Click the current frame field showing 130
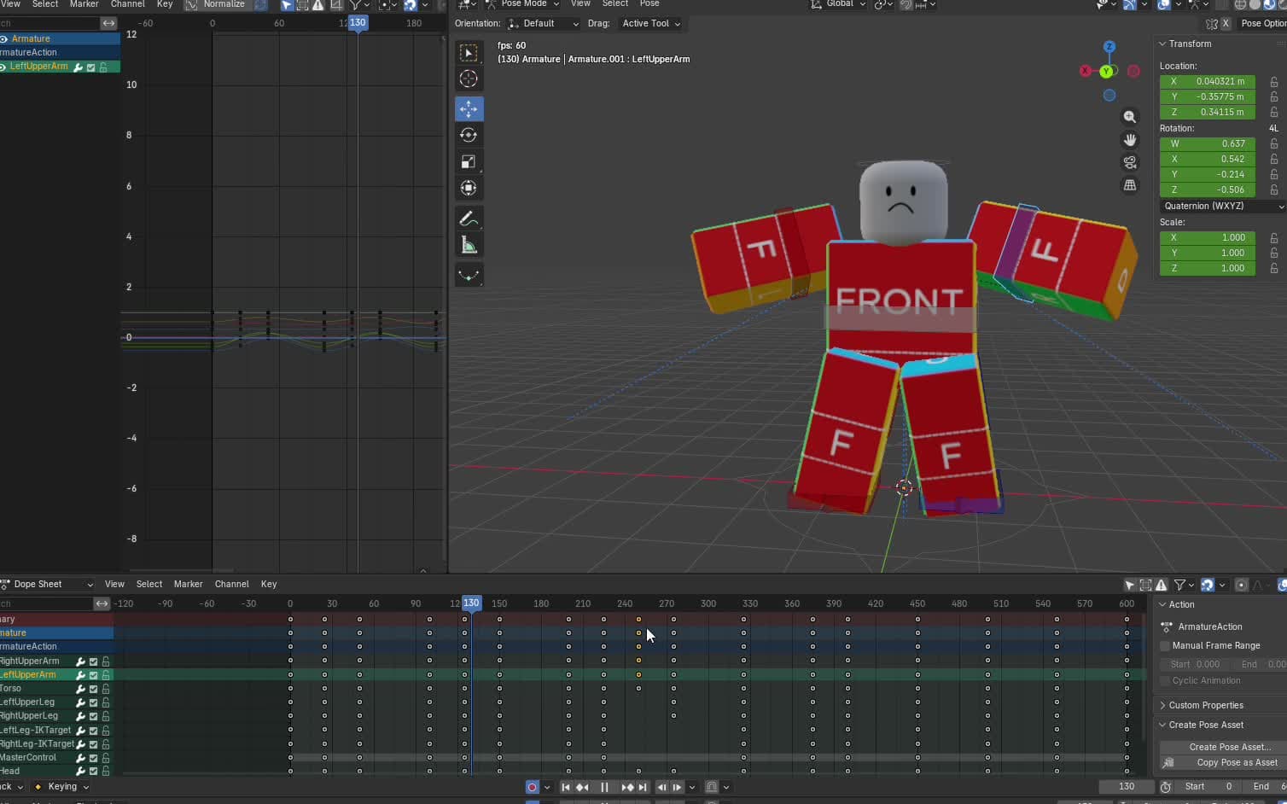The height and width of the screenshot is (804, 1287). (x=1127, y=787)
